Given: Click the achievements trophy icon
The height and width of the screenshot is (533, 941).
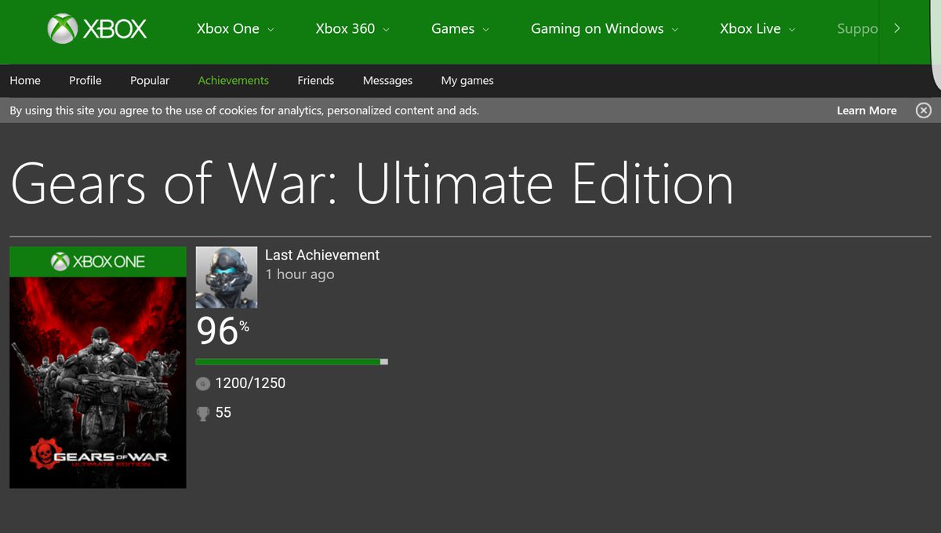Looking at the screenshot, I should (x=202, y=413).
